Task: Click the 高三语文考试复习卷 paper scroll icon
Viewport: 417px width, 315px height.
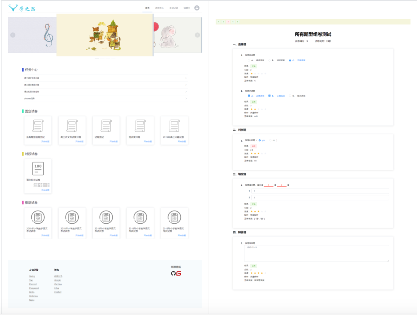Action: [72, 126]
